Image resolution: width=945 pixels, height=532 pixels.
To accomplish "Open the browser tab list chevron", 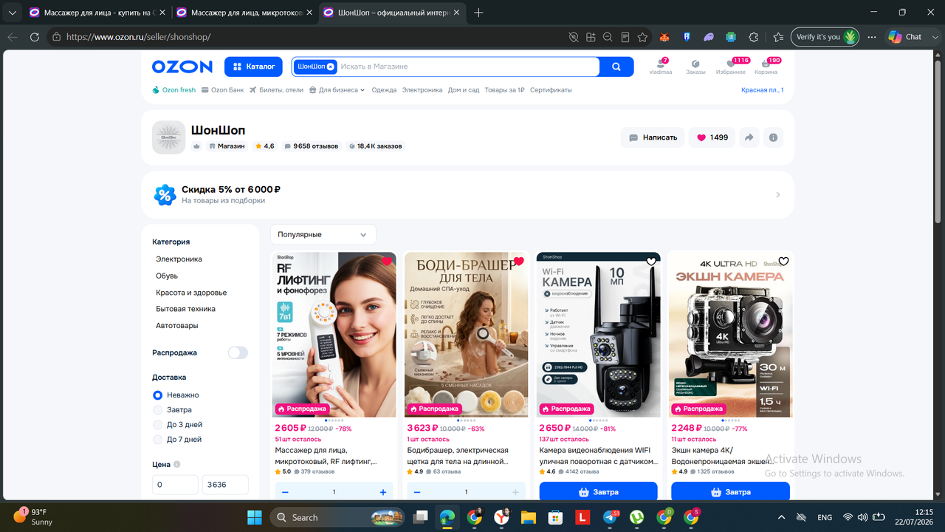I will 12,13.
